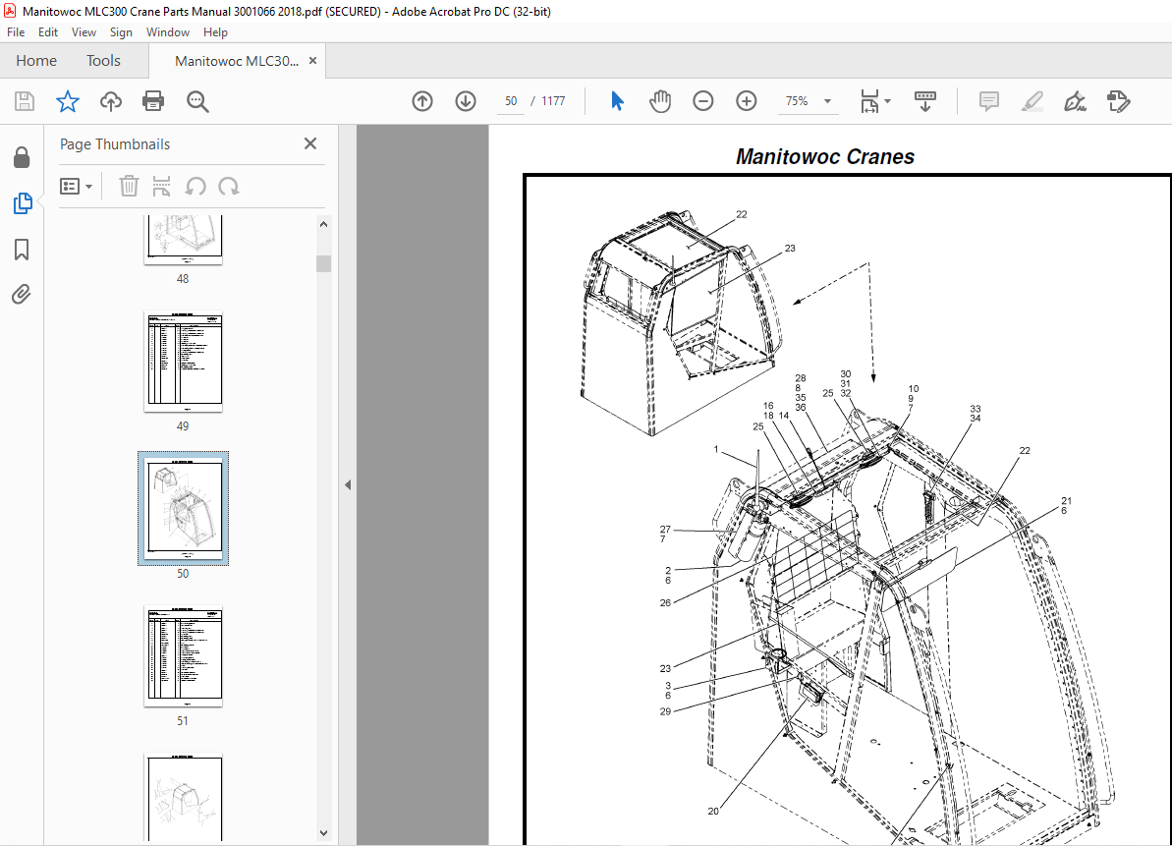Zoom in with plus button

[x=747, y=101]
